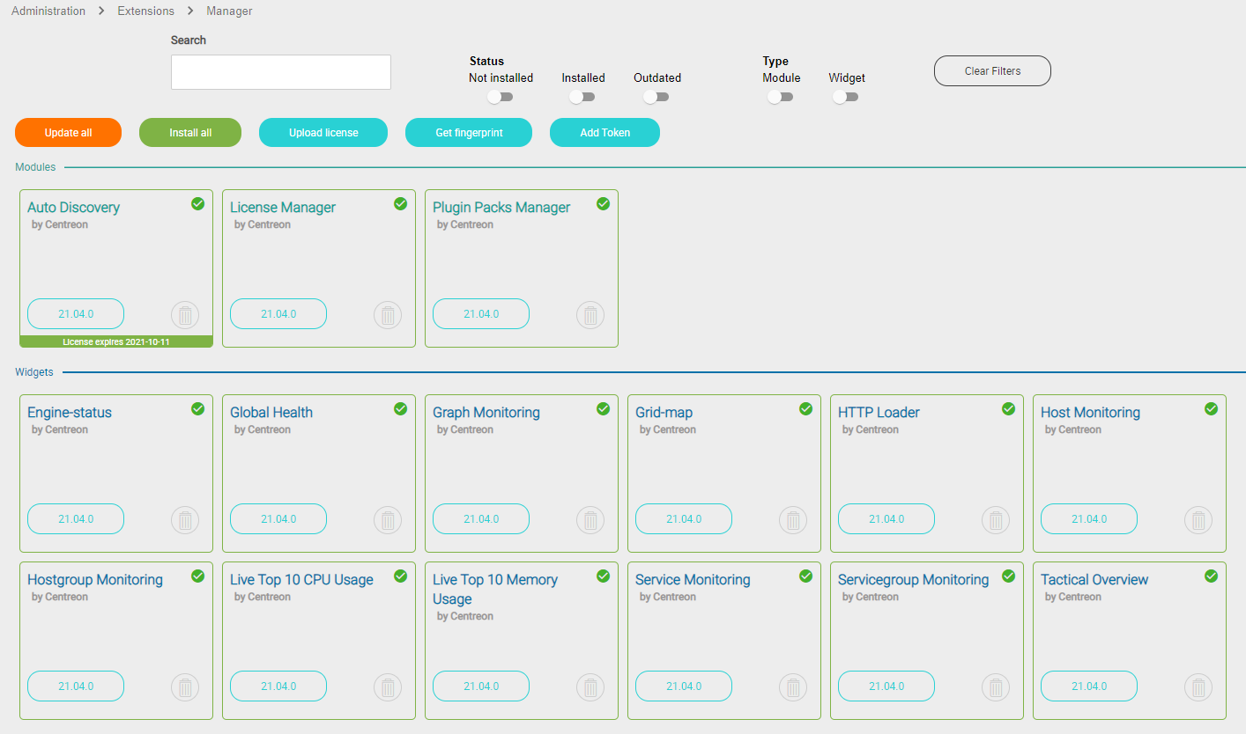Click Host Monitoring 21.04.0 version button
1246x734 pixels.
pos(1089,519)
